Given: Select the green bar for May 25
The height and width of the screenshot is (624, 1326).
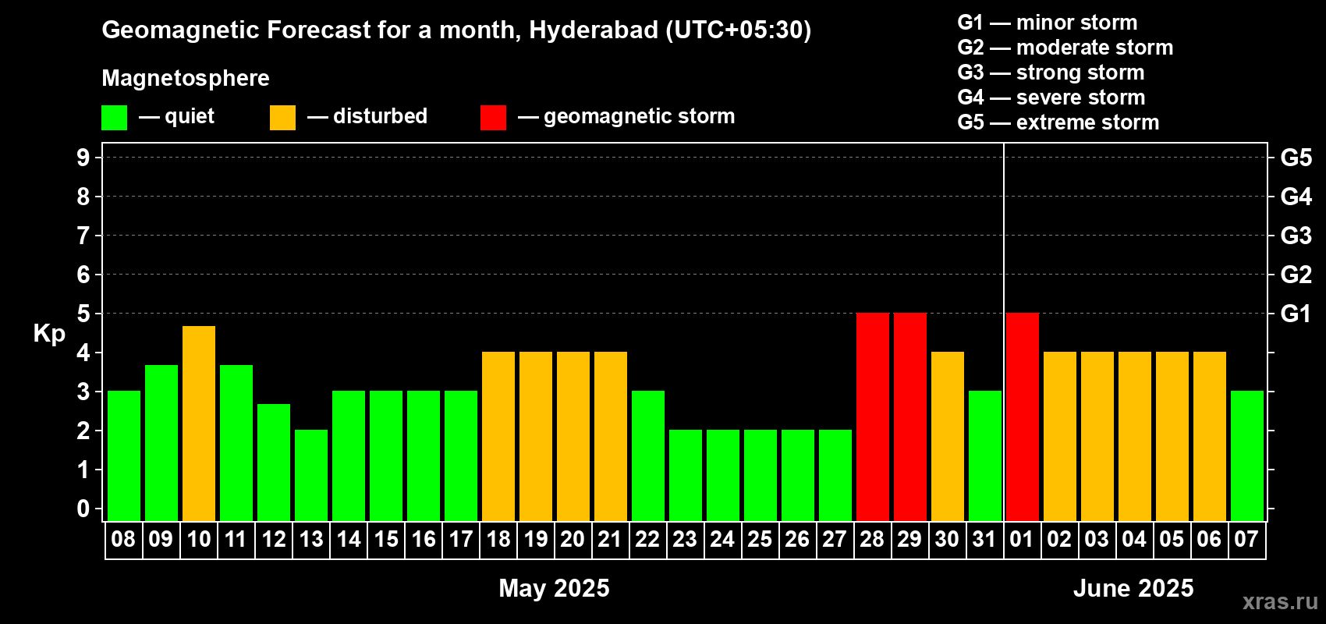Looking at the screenshot, I should click(760, 476).
